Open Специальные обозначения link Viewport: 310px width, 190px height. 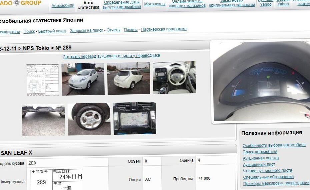(268, 177)
